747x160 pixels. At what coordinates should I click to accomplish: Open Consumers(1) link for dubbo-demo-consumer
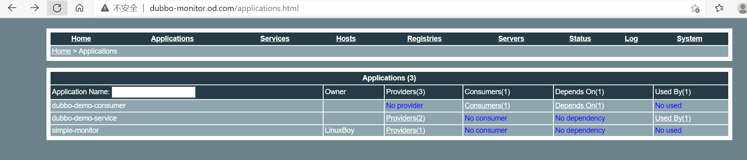pos(487,106)
